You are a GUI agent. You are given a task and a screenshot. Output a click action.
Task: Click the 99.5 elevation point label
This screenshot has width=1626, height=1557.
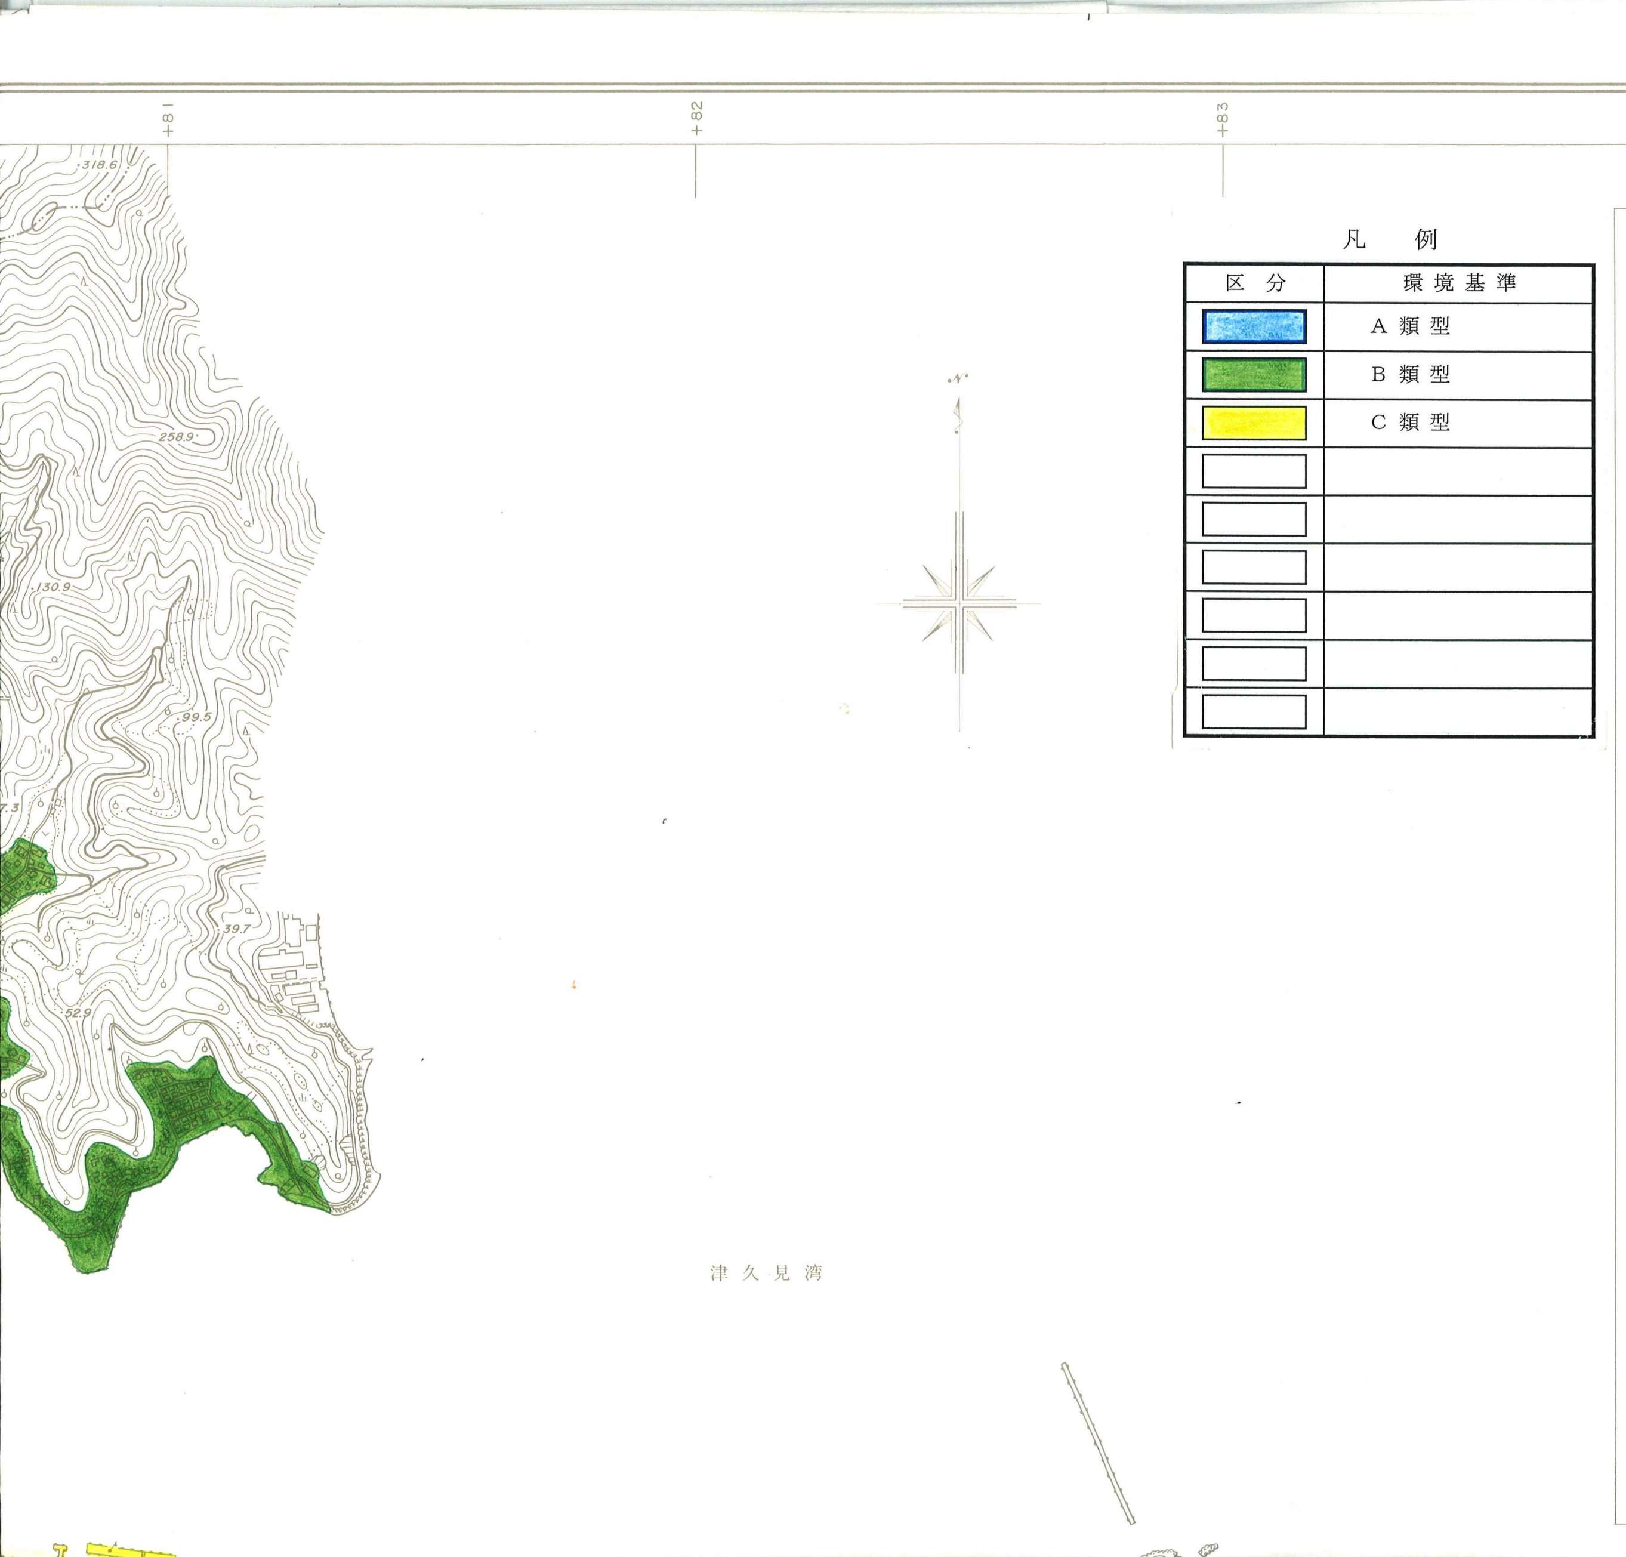pyautogui.click(x=196, y=717)
